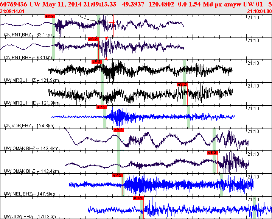This screenshot has height=219, width=272.
Task: Click the end time 21:10:04.80
Action: [x=260, y=11]
